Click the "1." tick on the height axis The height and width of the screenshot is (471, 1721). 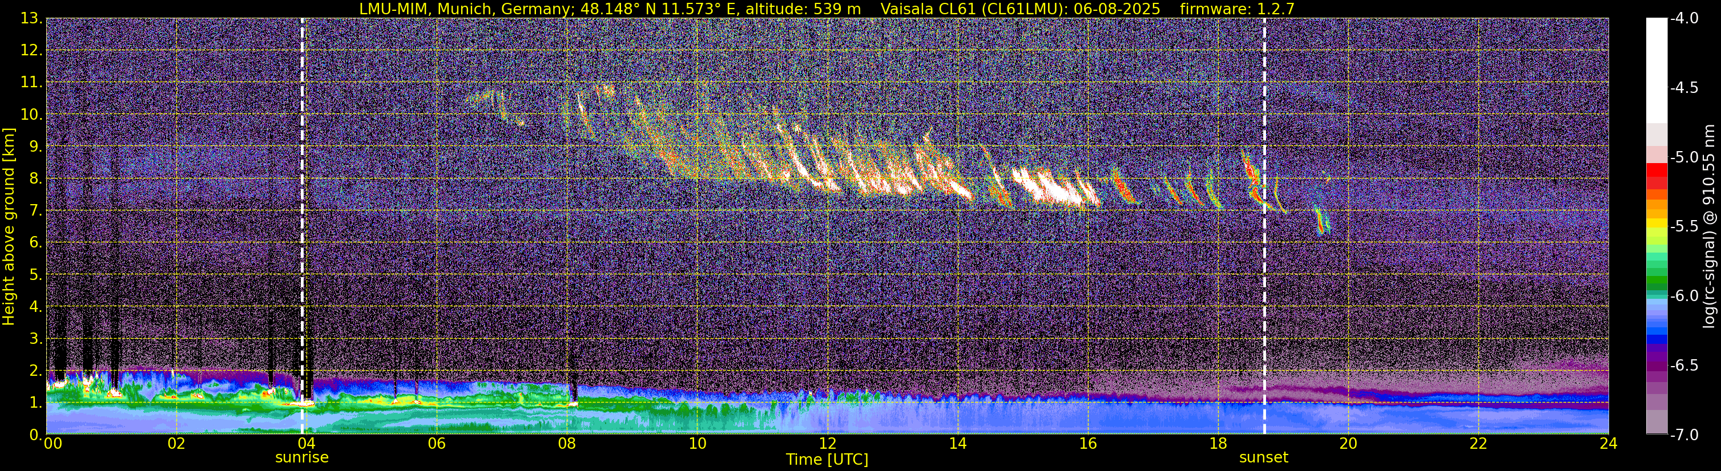36,403
